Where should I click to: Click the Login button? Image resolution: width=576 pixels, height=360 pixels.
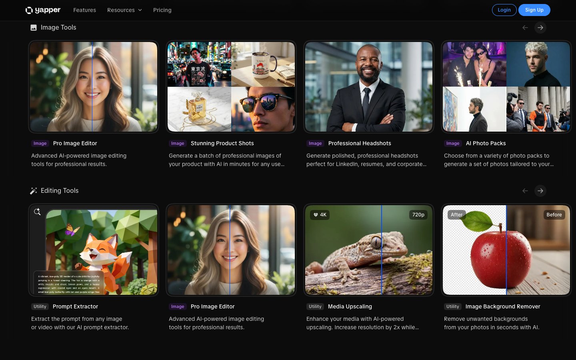(x=504, y=10)
